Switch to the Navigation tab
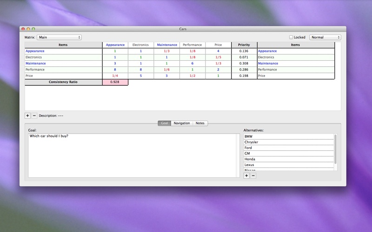Image resolution: width=372 pixels, height=232 pixels. point(182,123)
